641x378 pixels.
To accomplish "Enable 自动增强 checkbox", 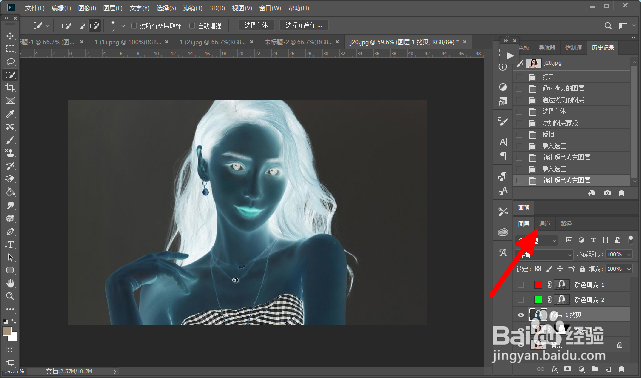I will 192,25.
